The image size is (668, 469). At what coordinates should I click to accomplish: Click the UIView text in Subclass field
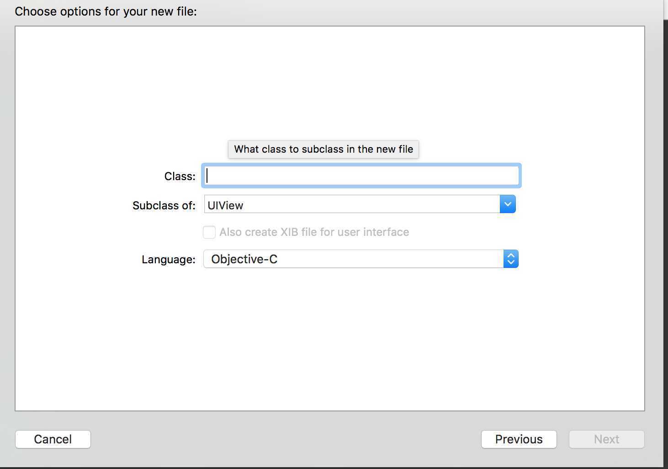point(225,205)
